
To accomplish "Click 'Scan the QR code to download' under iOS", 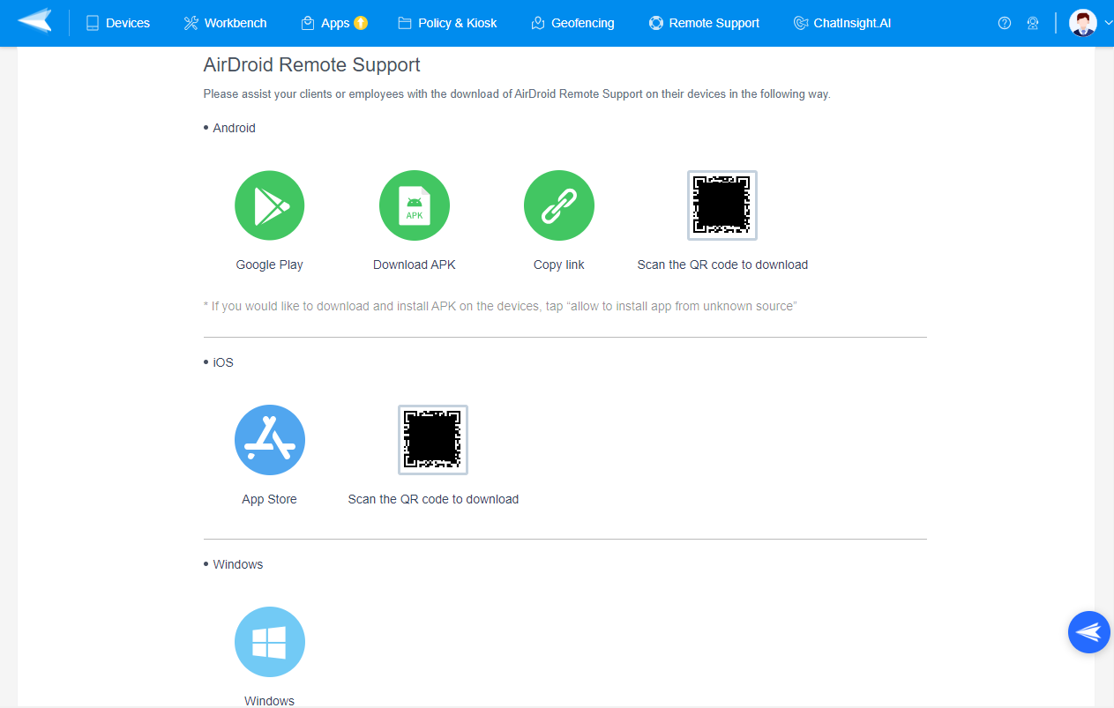I will click(433, 499).
